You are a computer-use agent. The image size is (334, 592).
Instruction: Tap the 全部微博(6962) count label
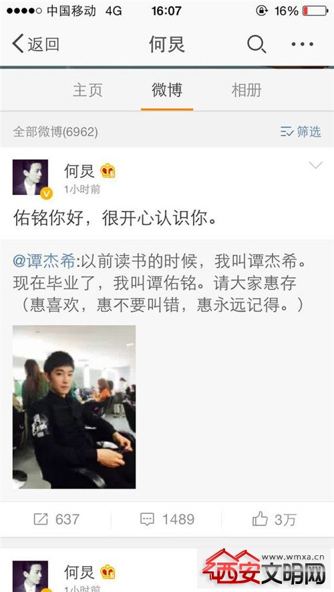55,131
